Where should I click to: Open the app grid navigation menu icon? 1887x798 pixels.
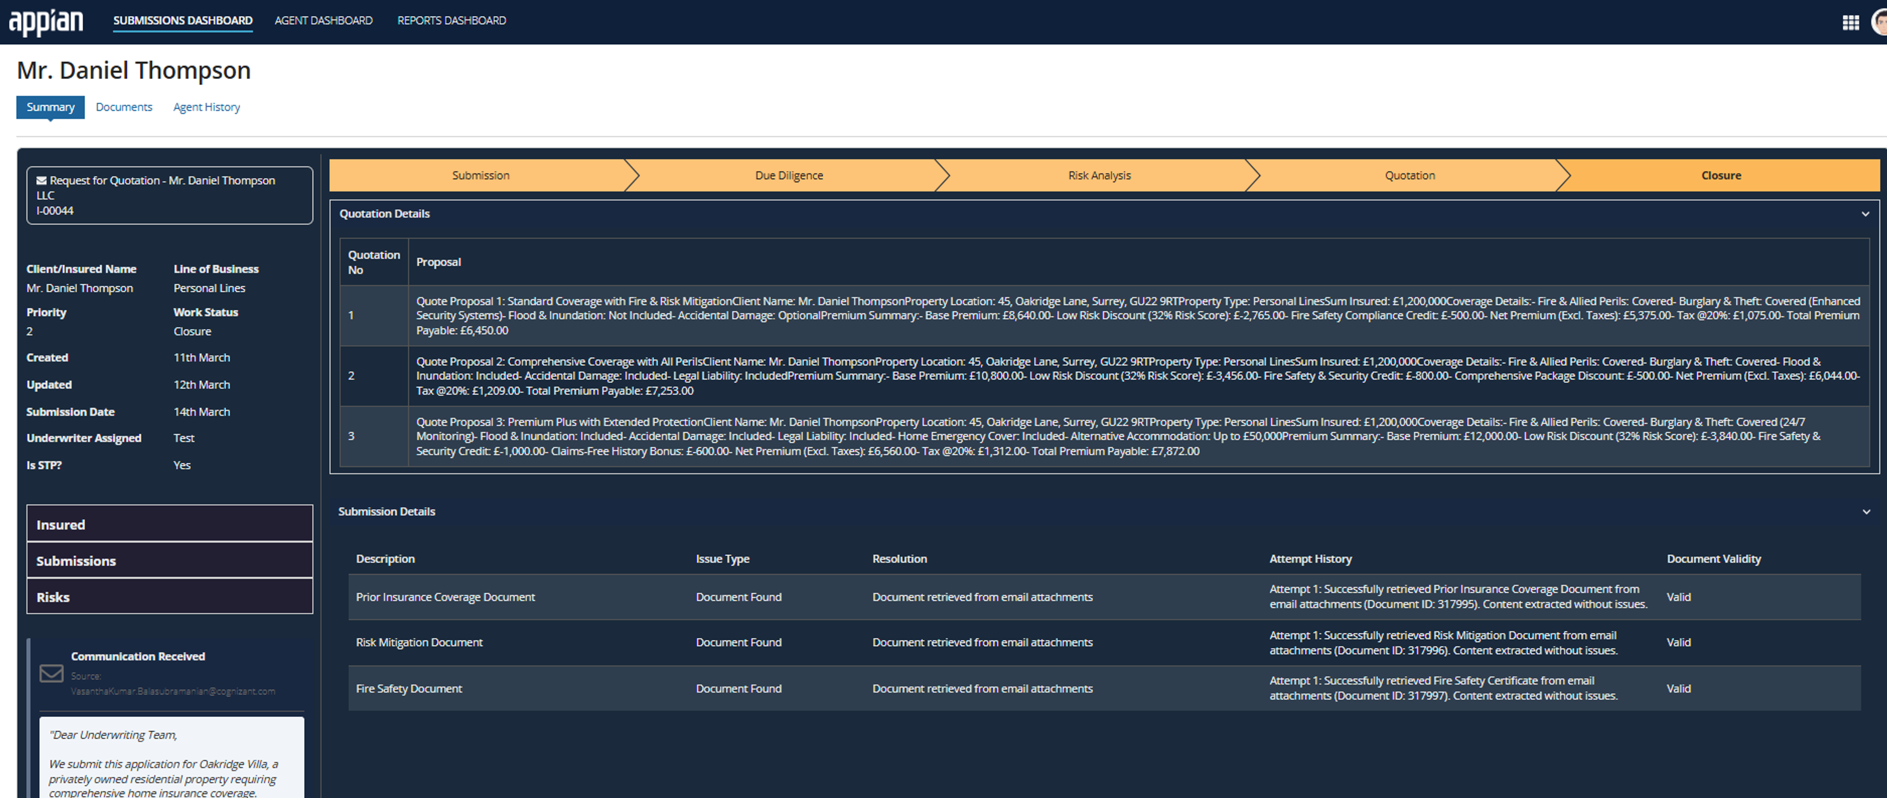(x=1850, y=22)
